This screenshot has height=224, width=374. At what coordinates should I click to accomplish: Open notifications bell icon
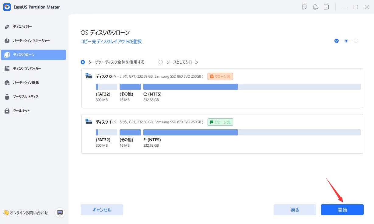(315, 7)
